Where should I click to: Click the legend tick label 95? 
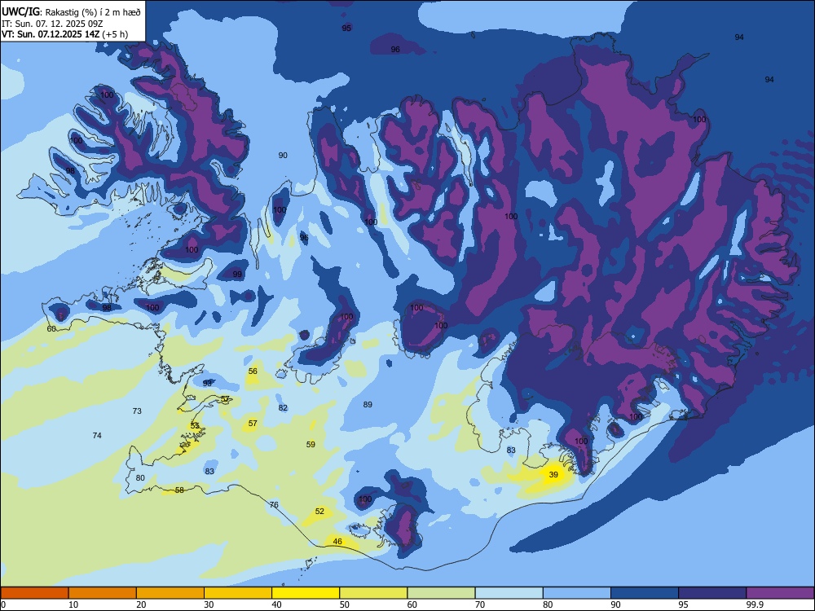click(x=684, y=604)
